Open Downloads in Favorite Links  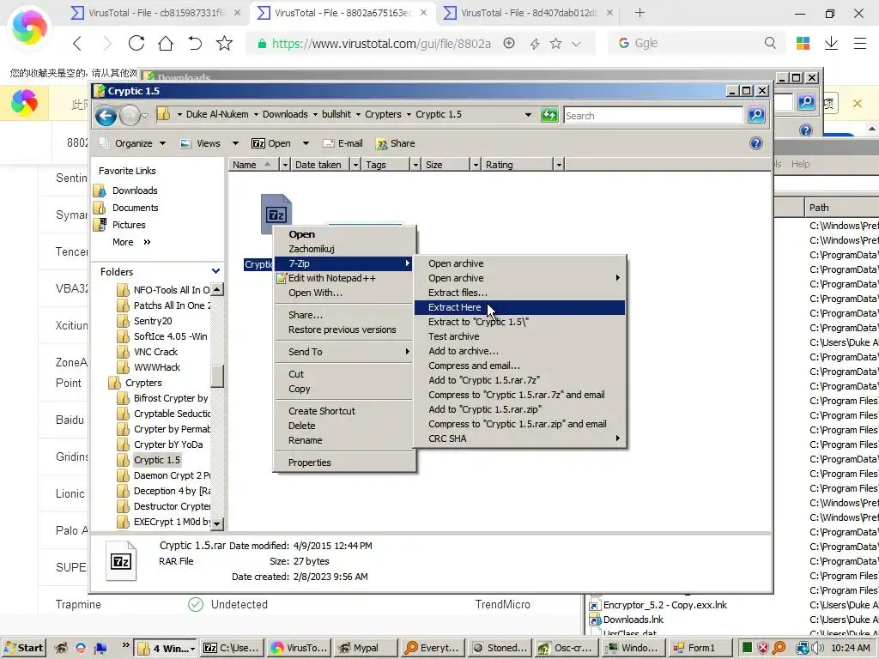(135, 190)
